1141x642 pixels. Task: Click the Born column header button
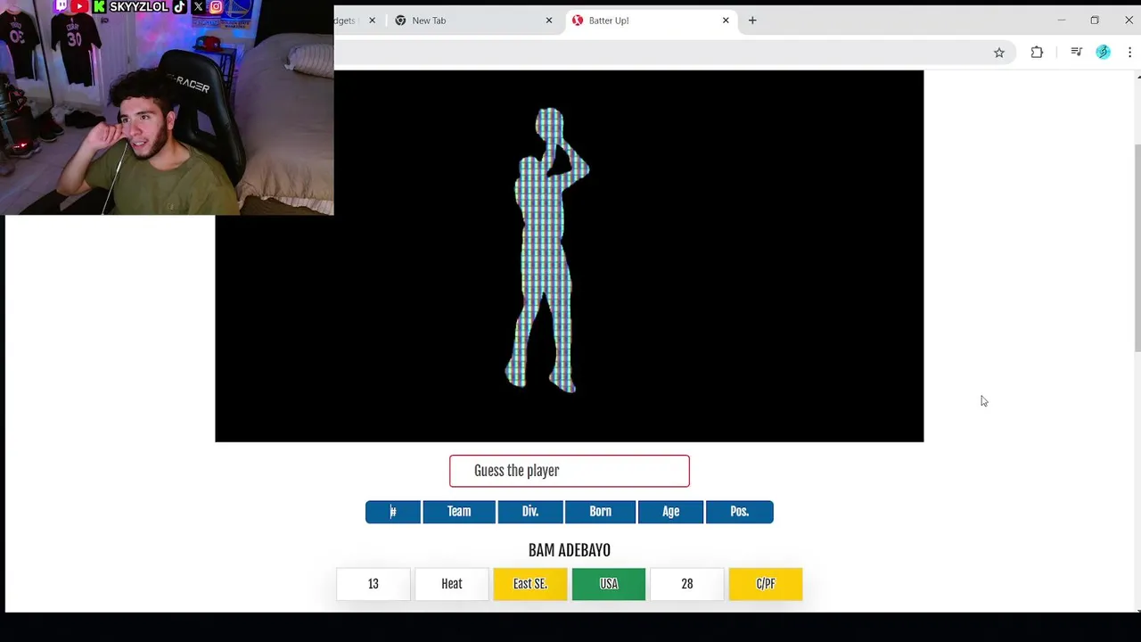600,512
